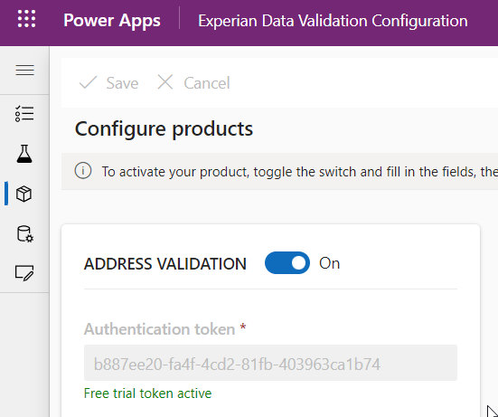This screenshot has width=498, height=417.
Task: Click inside the Authentication token field
Action: coord(270,363)
